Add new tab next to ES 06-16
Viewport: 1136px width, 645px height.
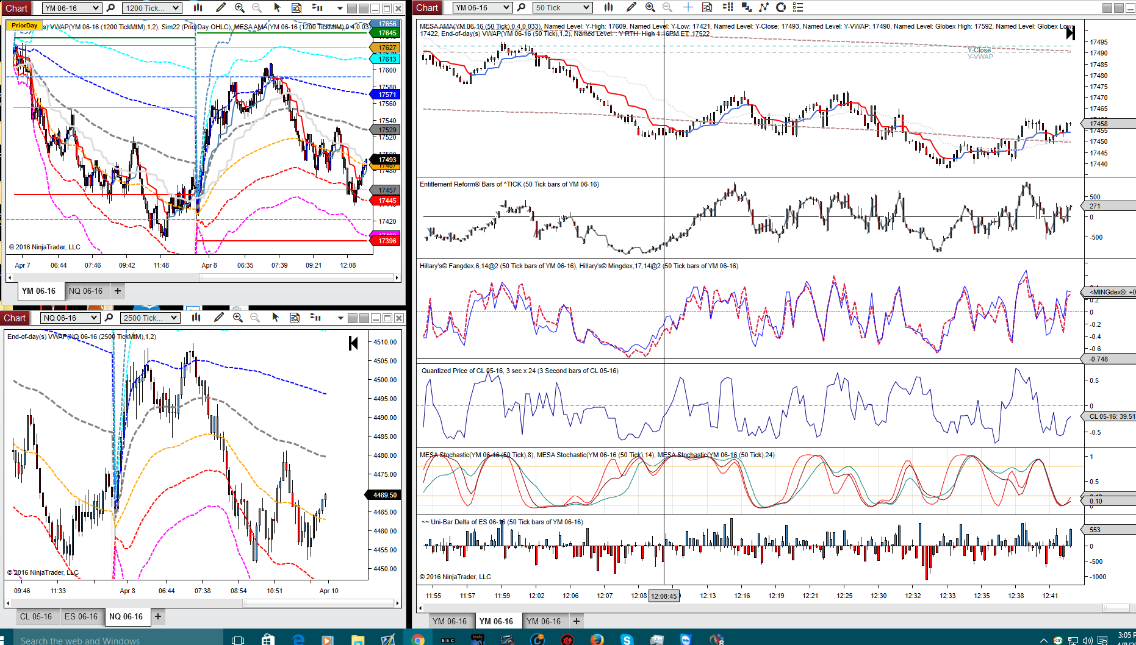point(158,616)
